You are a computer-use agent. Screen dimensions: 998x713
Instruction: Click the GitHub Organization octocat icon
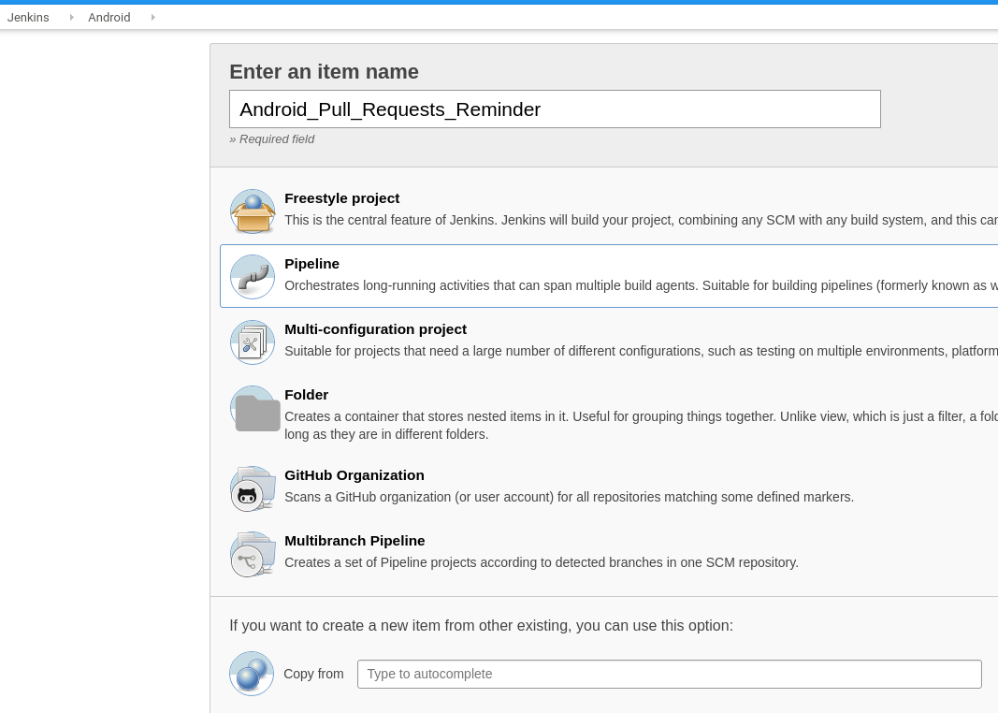(253, 489)
